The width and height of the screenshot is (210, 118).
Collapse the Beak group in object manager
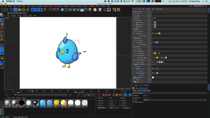tap(134, 47)
